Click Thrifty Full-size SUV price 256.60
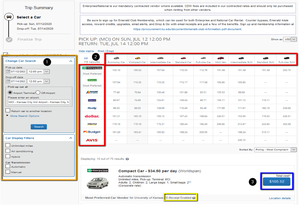Screen dimensions: 300x205 [x=287, y=108]
